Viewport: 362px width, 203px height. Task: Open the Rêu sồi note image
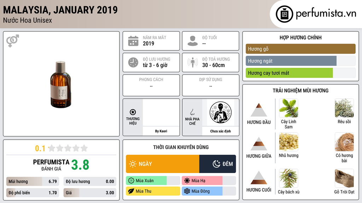(344, 108)
